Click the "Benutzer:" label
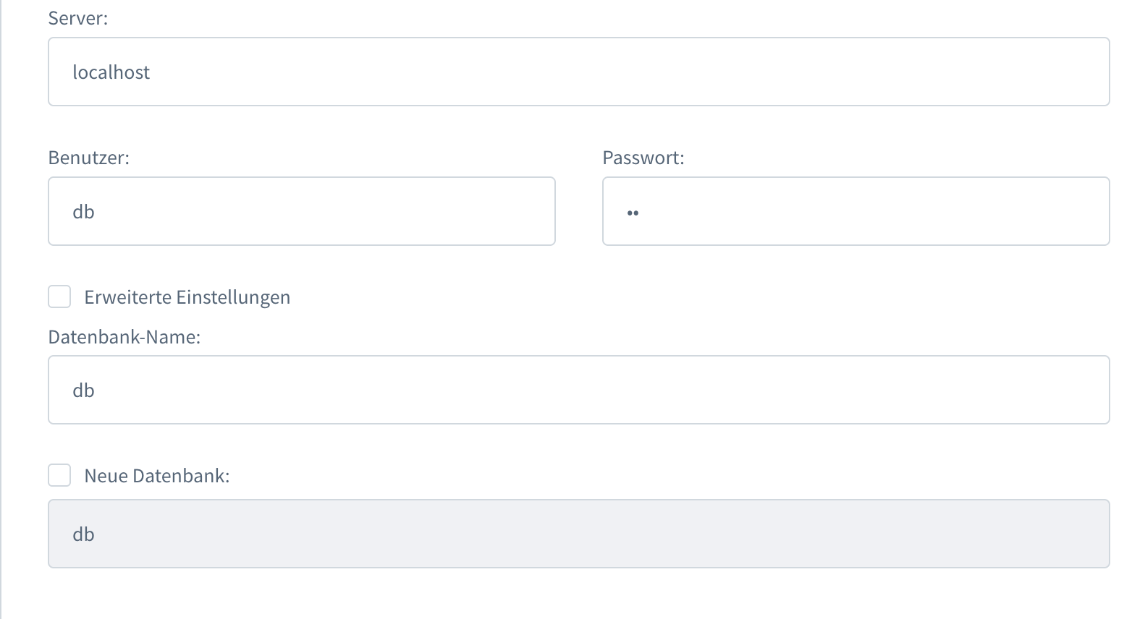The image size is (1132, 619). [89, 158]
